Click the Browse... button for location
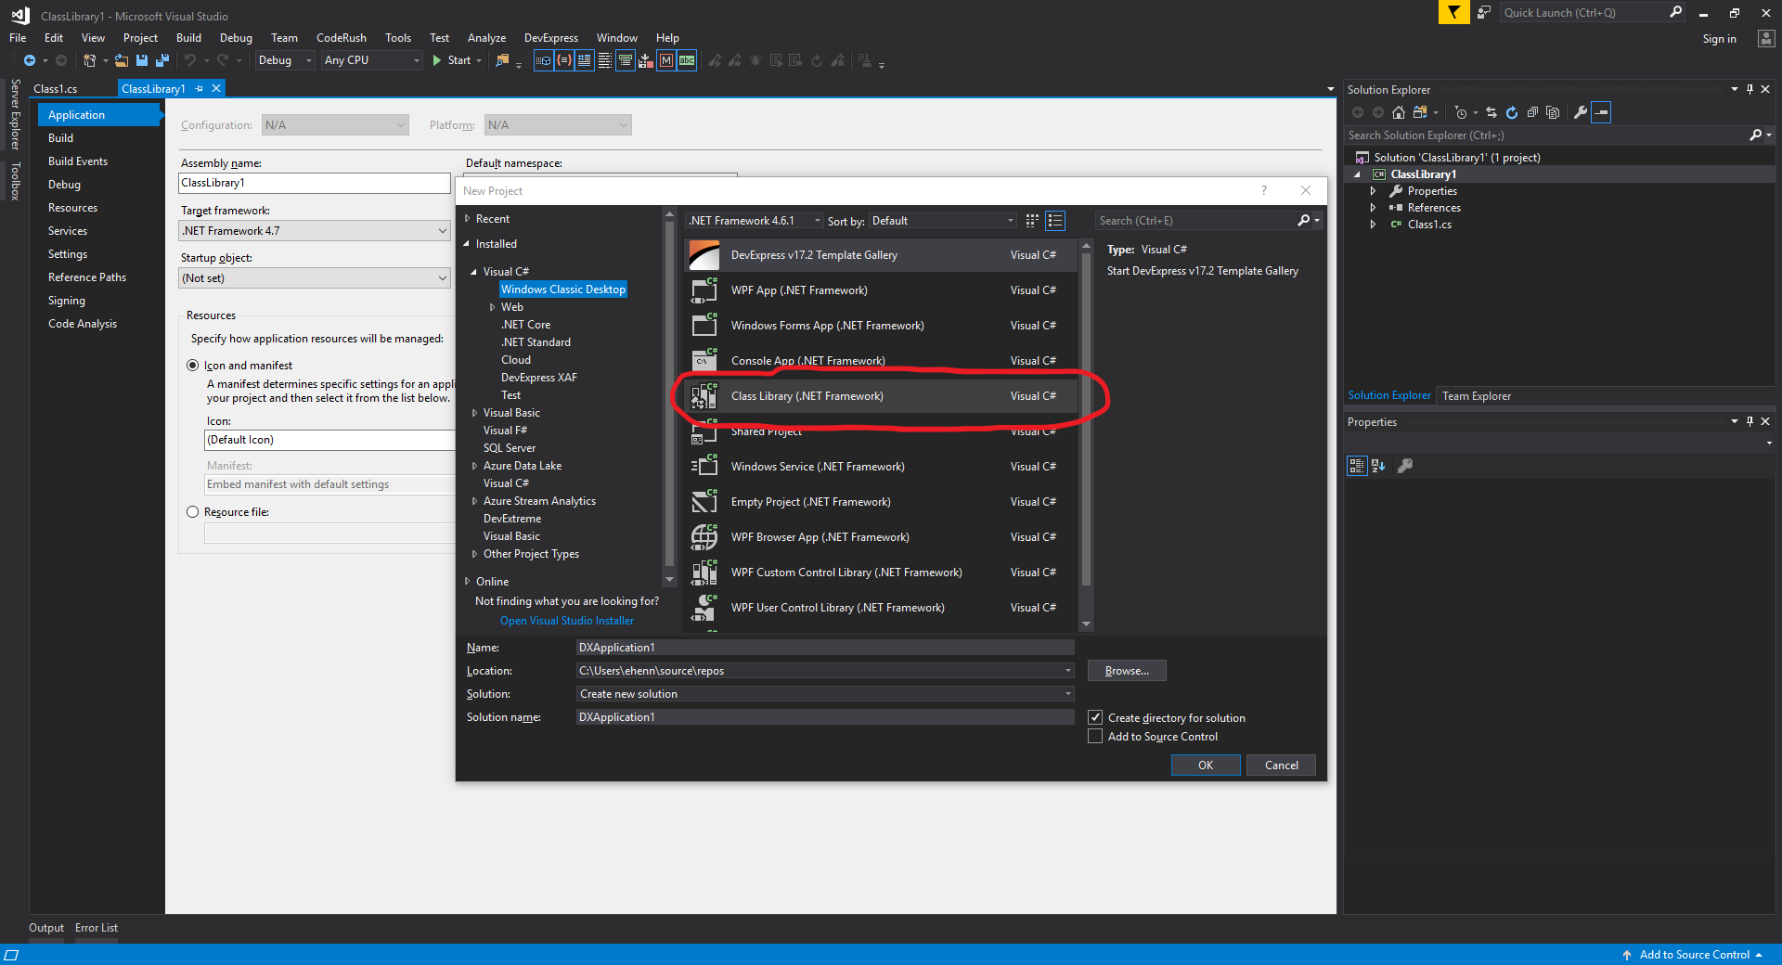 [x=1127, y=671]
